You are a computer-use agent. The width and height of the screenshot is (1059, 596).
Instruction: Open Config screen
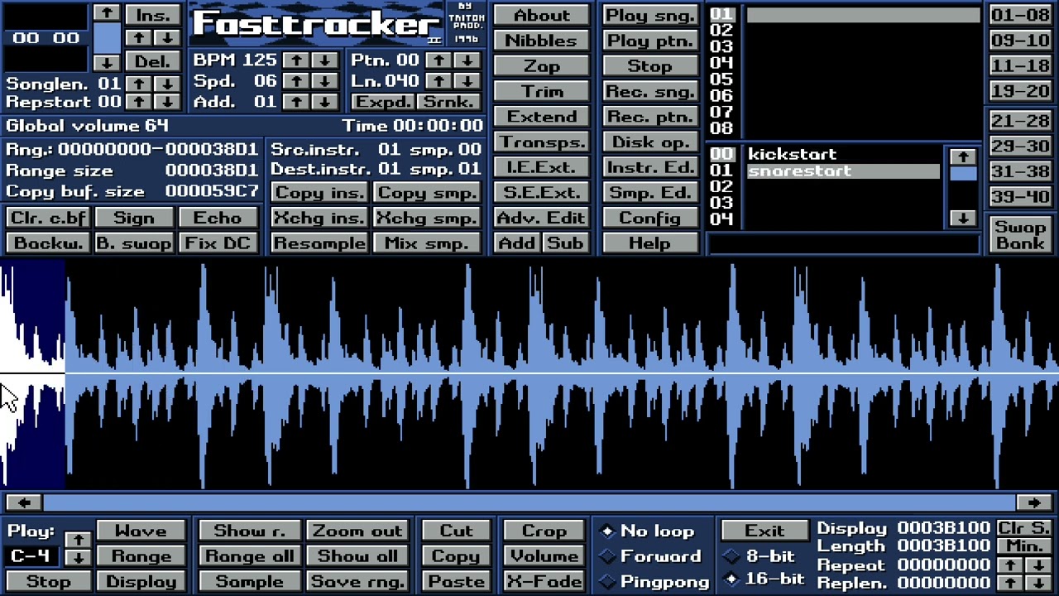[649, 218]
